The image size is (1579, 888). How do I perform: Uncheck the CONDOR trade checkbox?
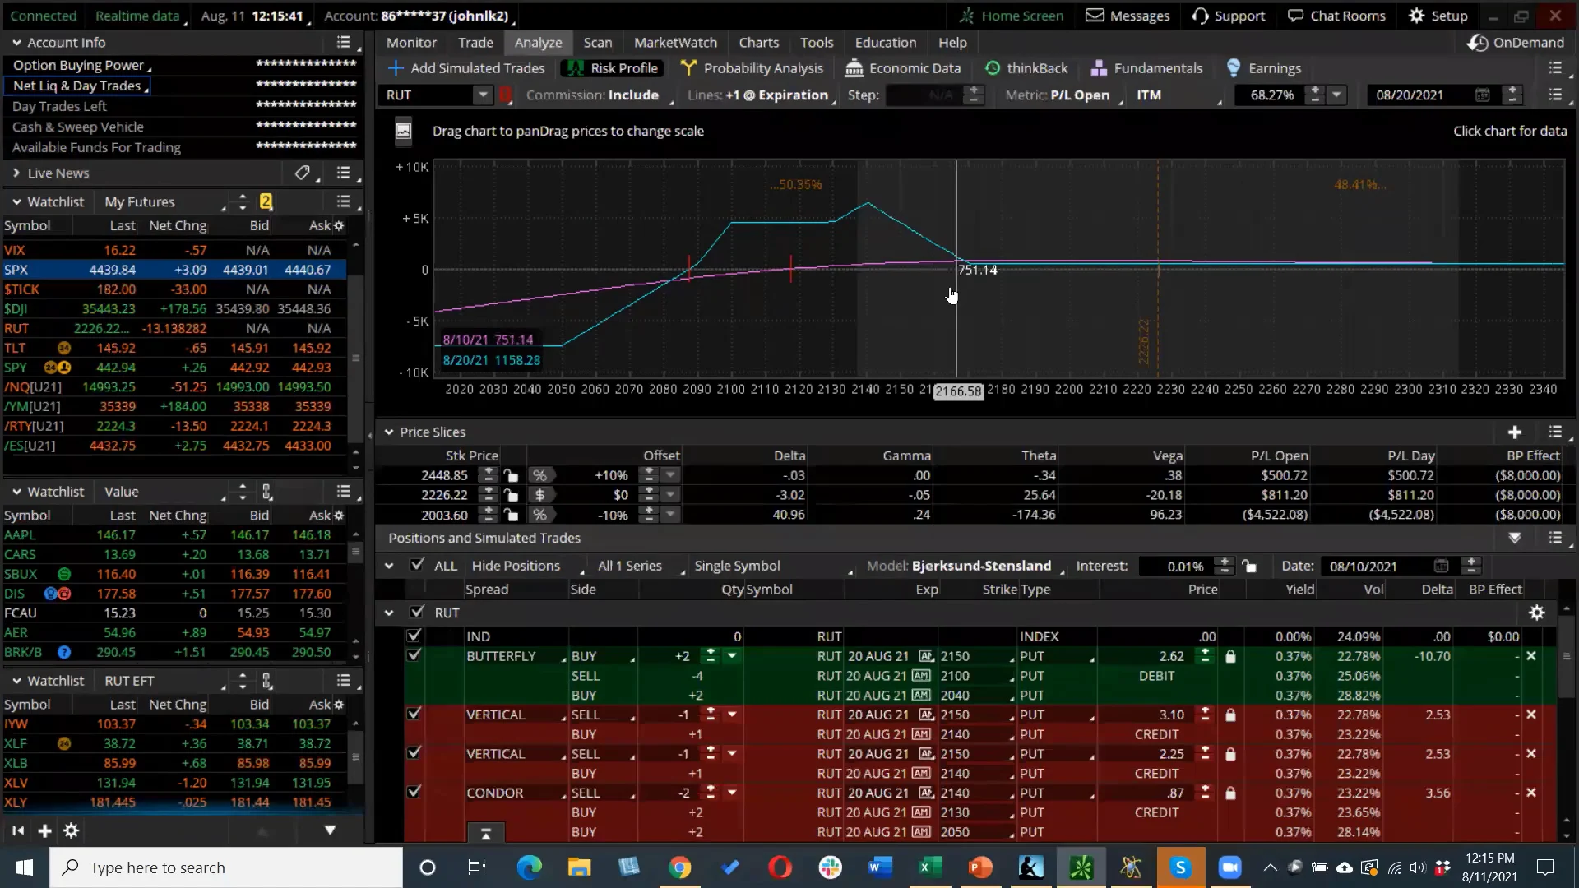(x=414, y=792)
